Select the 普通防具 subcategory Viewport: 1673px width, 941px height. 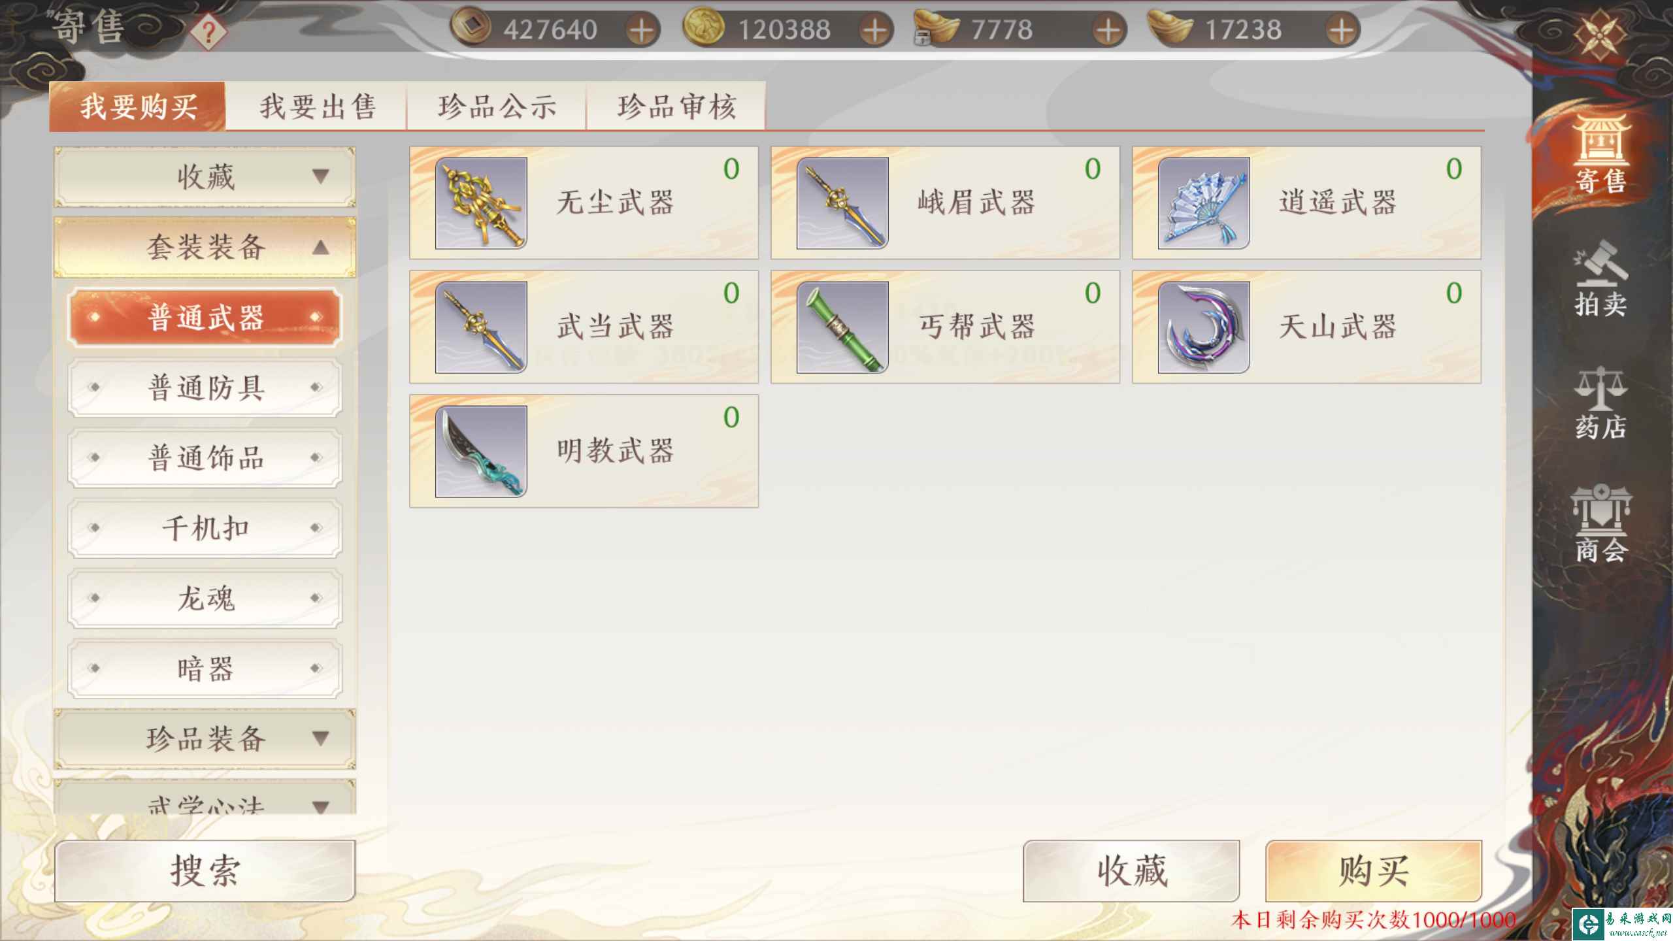pyautogui.click(x=205, y=388)
